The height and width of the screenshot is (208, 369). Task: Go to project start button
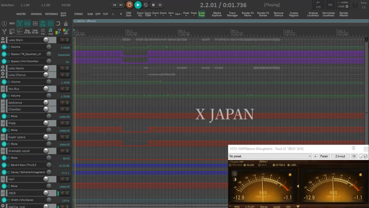[115, 5]
